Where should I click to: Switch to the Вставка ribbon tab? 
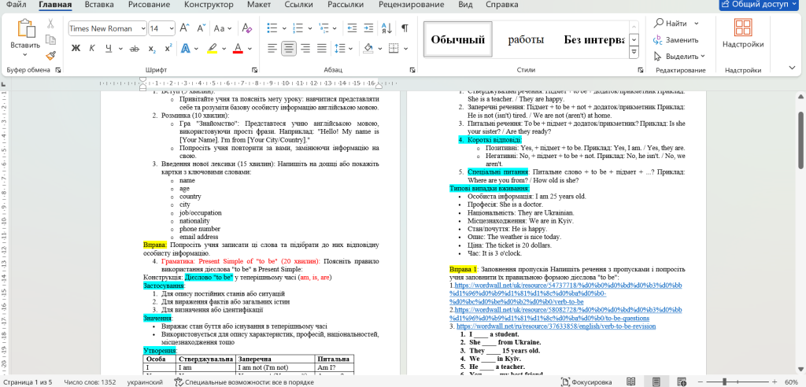pos(98,5)
